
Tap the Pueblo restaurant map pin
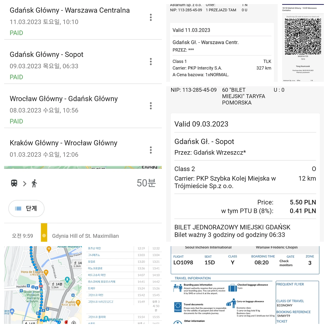click(x=78, y=303)
